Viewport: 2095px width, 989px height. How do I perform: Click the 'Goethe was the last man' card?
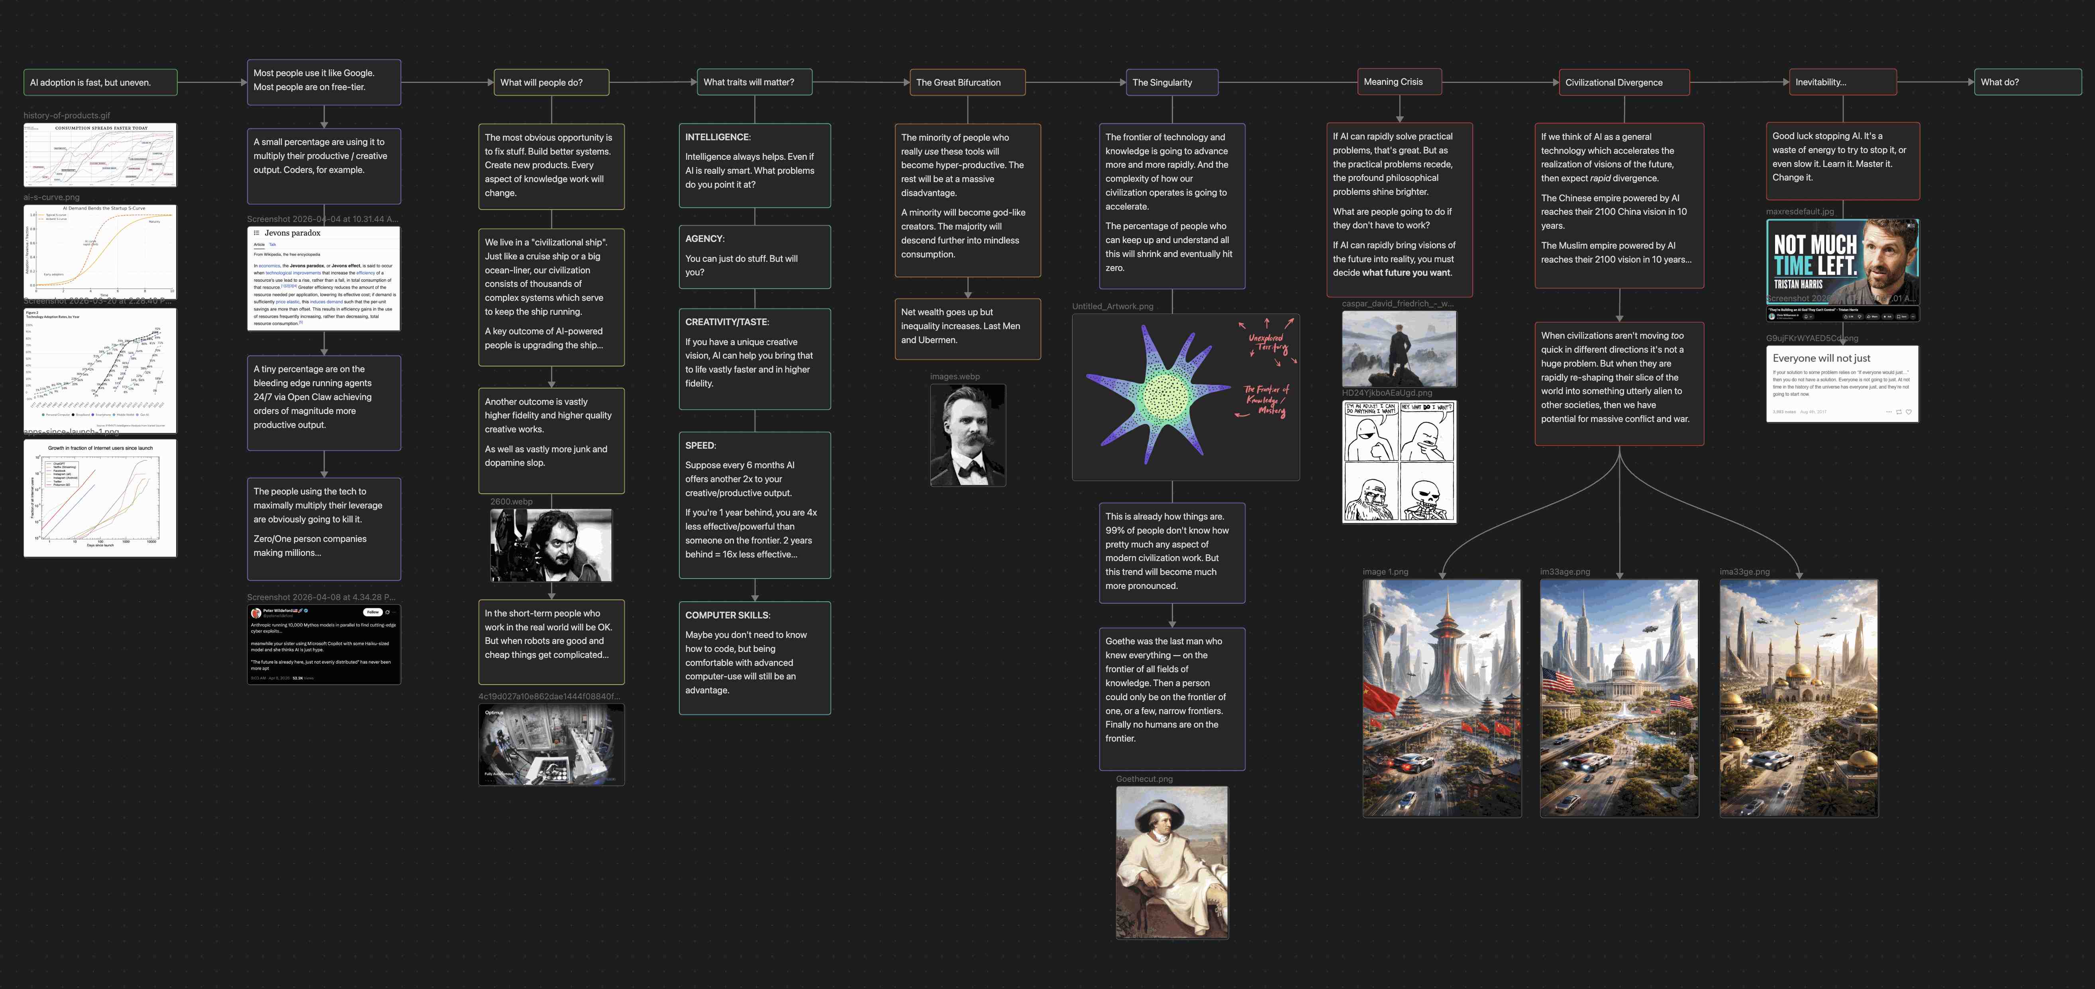click(1172, 699)
